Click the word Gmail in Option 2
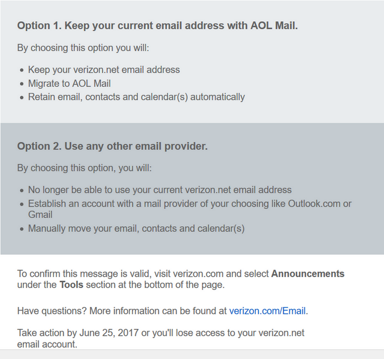 pos(40,214)
